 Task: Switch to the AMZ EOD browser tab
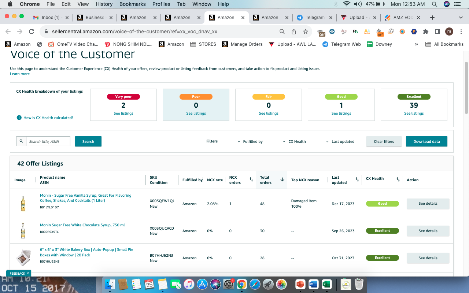[x=402, y=18]
